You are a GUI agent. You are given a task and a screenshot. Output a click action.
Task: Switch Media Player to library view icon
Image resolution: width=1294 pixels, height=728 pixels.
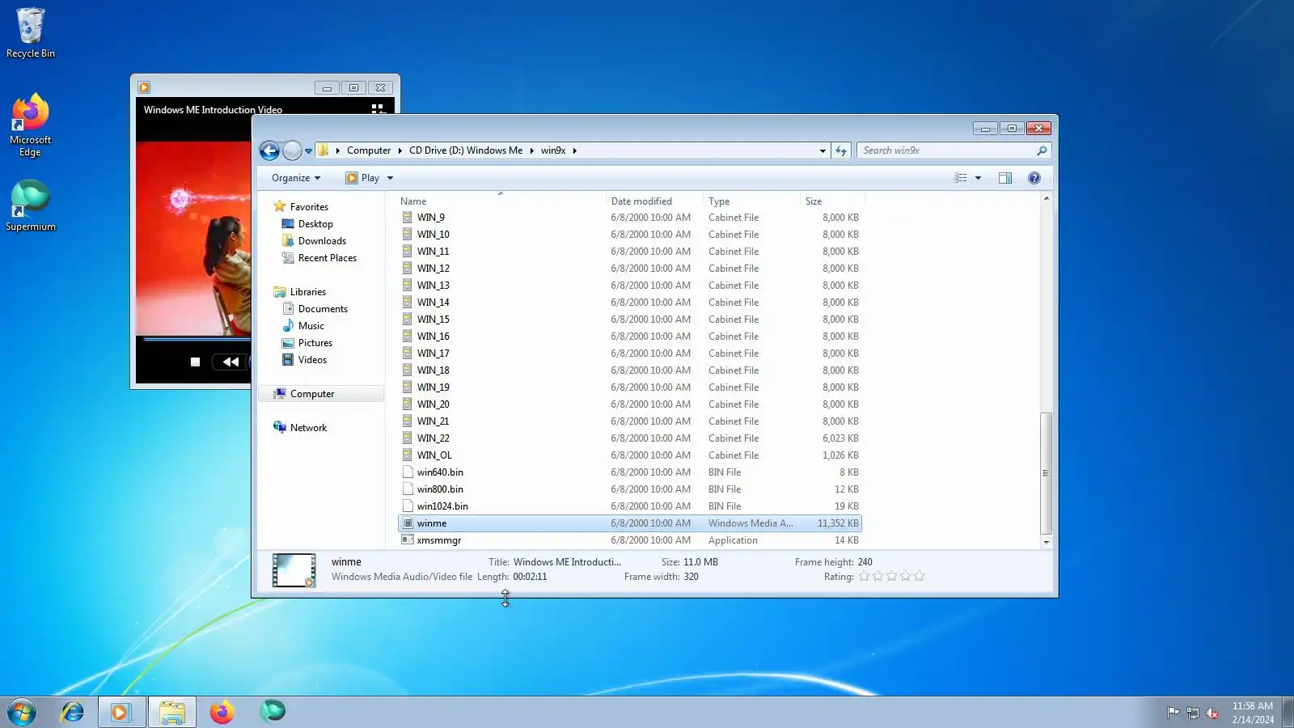(377, 108)
